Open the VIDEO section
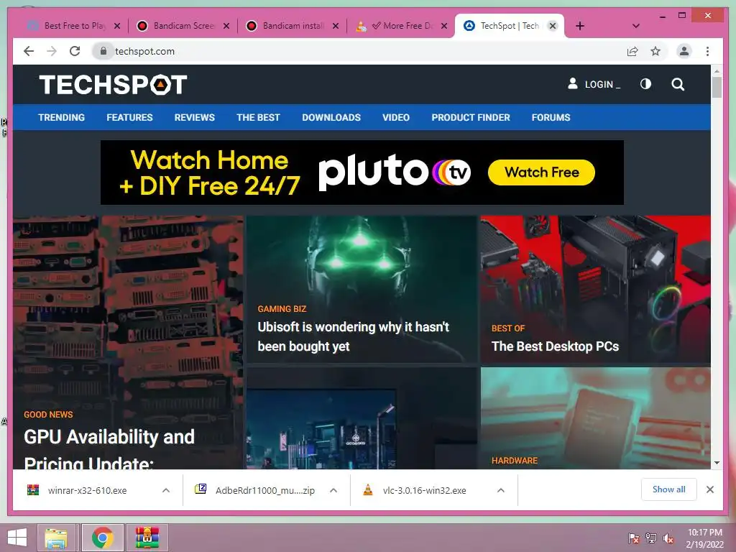 [x=396, y=117]
